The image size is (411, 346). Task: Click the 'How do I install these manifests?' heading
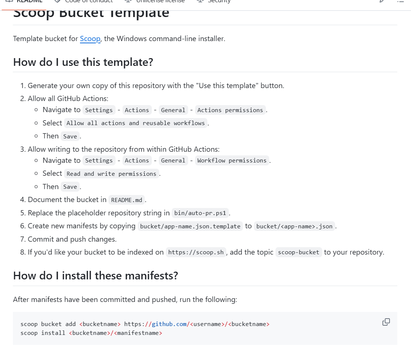pyautogui.click(x=96, y=276)
